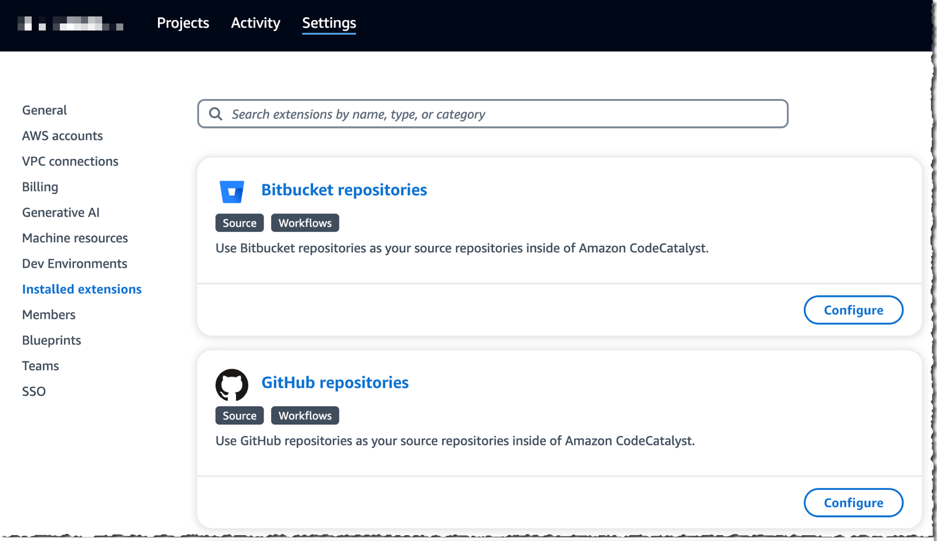937x541 pixels.
Task: Click the Source badge on Bitbucket repositories
Action: (x=239, y=222)
